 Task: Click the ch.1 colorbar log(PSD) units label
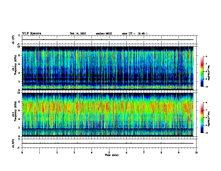pos(209,73)
